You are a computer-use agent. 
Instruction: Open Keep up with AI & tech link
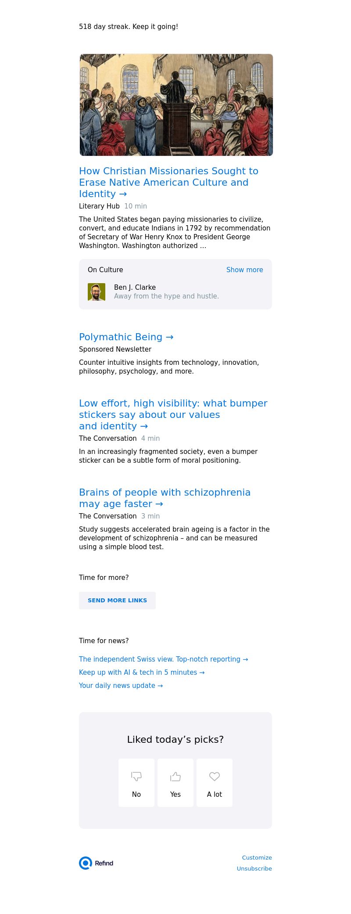(x=141, y=673)
